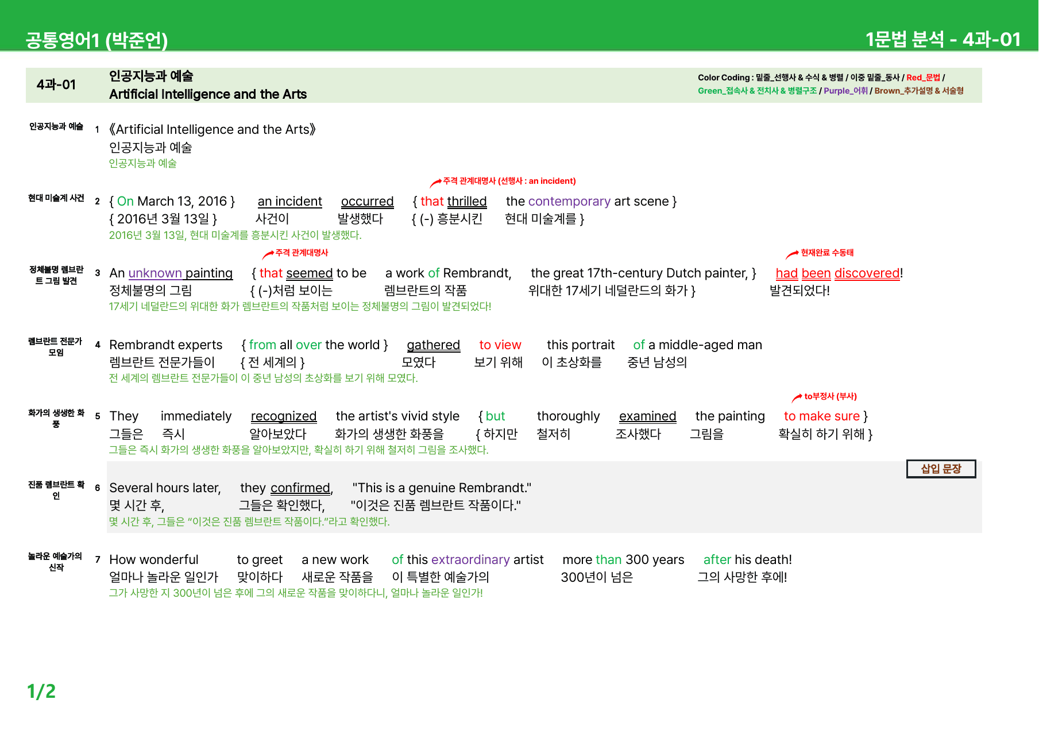Click the underlined verb 'gathered'
Viewport: 1039px width, 734px height.
[433, 345]
